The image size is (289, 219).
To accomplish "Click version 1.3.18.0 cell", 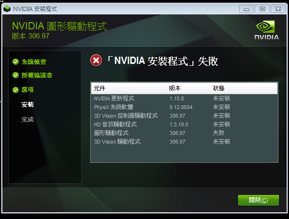I will tap(179, 124).
